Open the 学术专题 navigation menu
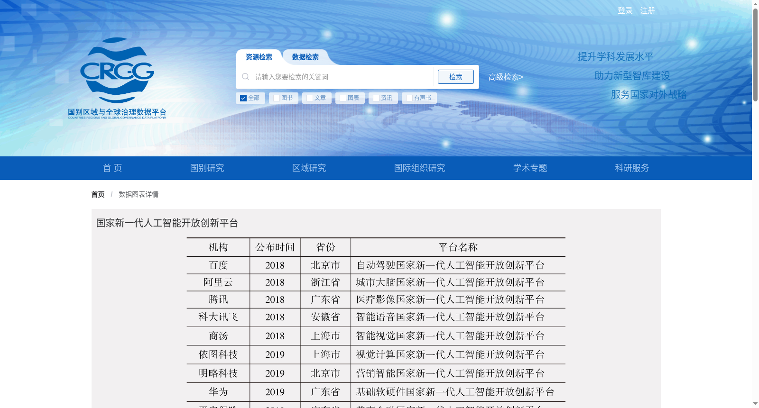This screenshot has height=408, width=759. click(x=530, y=168)
